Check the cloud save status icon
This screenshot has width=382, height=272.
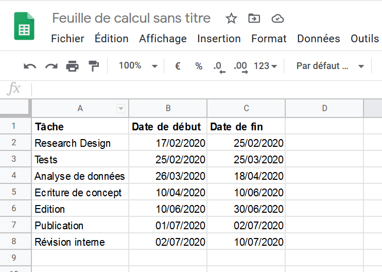click(277, 19)
